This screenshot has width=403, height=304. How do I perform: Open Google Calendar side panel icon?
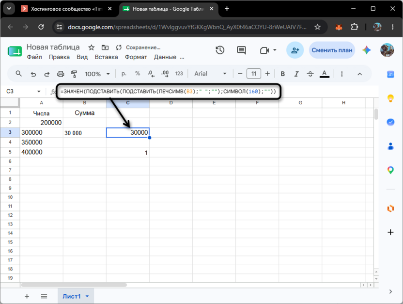click(390, 74)
